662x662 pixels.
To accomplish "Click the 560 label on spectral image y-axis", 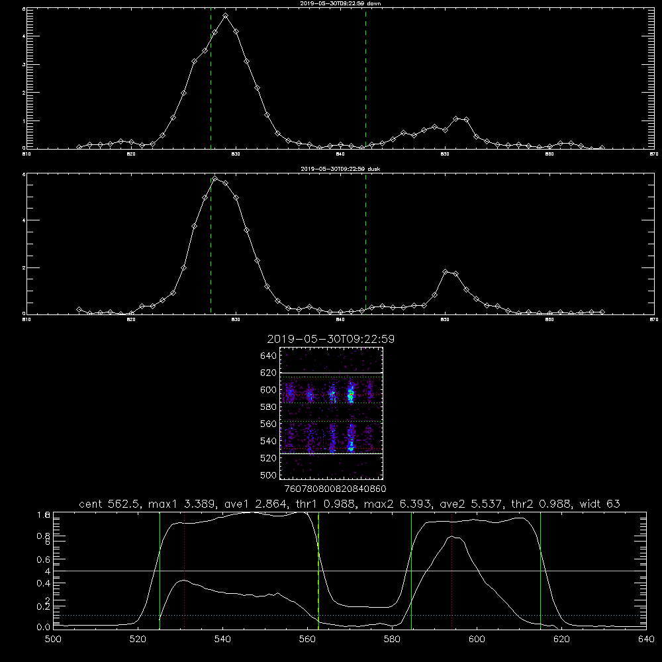I will (269, 424).
